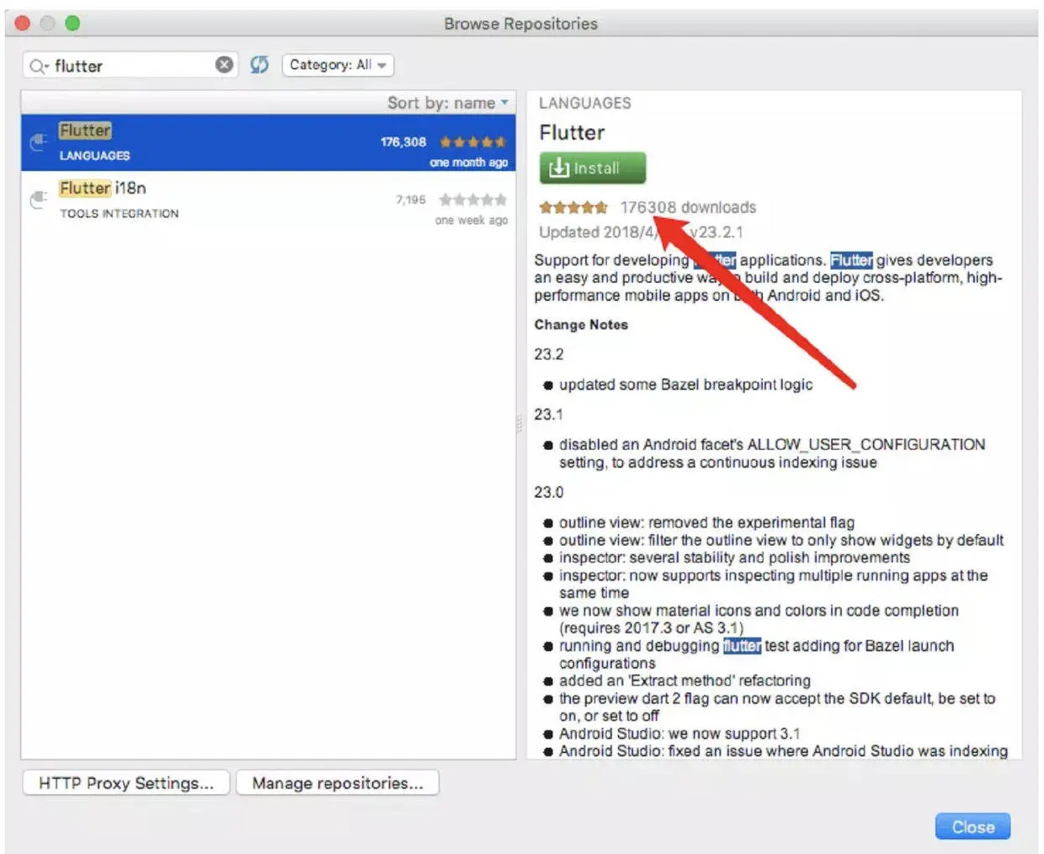Click the Flutter title in details panel
Image resolution: width=1044 pixels, height=854 pixels.
(572, 132)
